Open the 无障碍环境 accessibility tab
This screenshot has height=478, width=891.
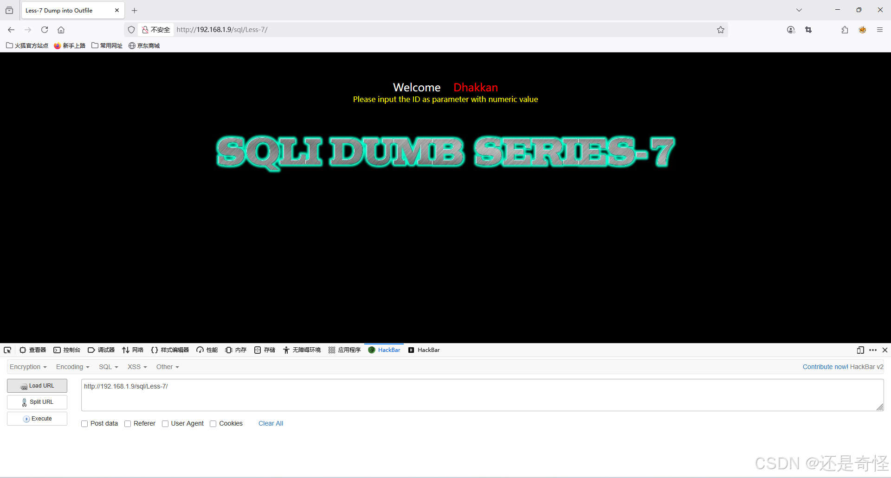coord(302,350)
